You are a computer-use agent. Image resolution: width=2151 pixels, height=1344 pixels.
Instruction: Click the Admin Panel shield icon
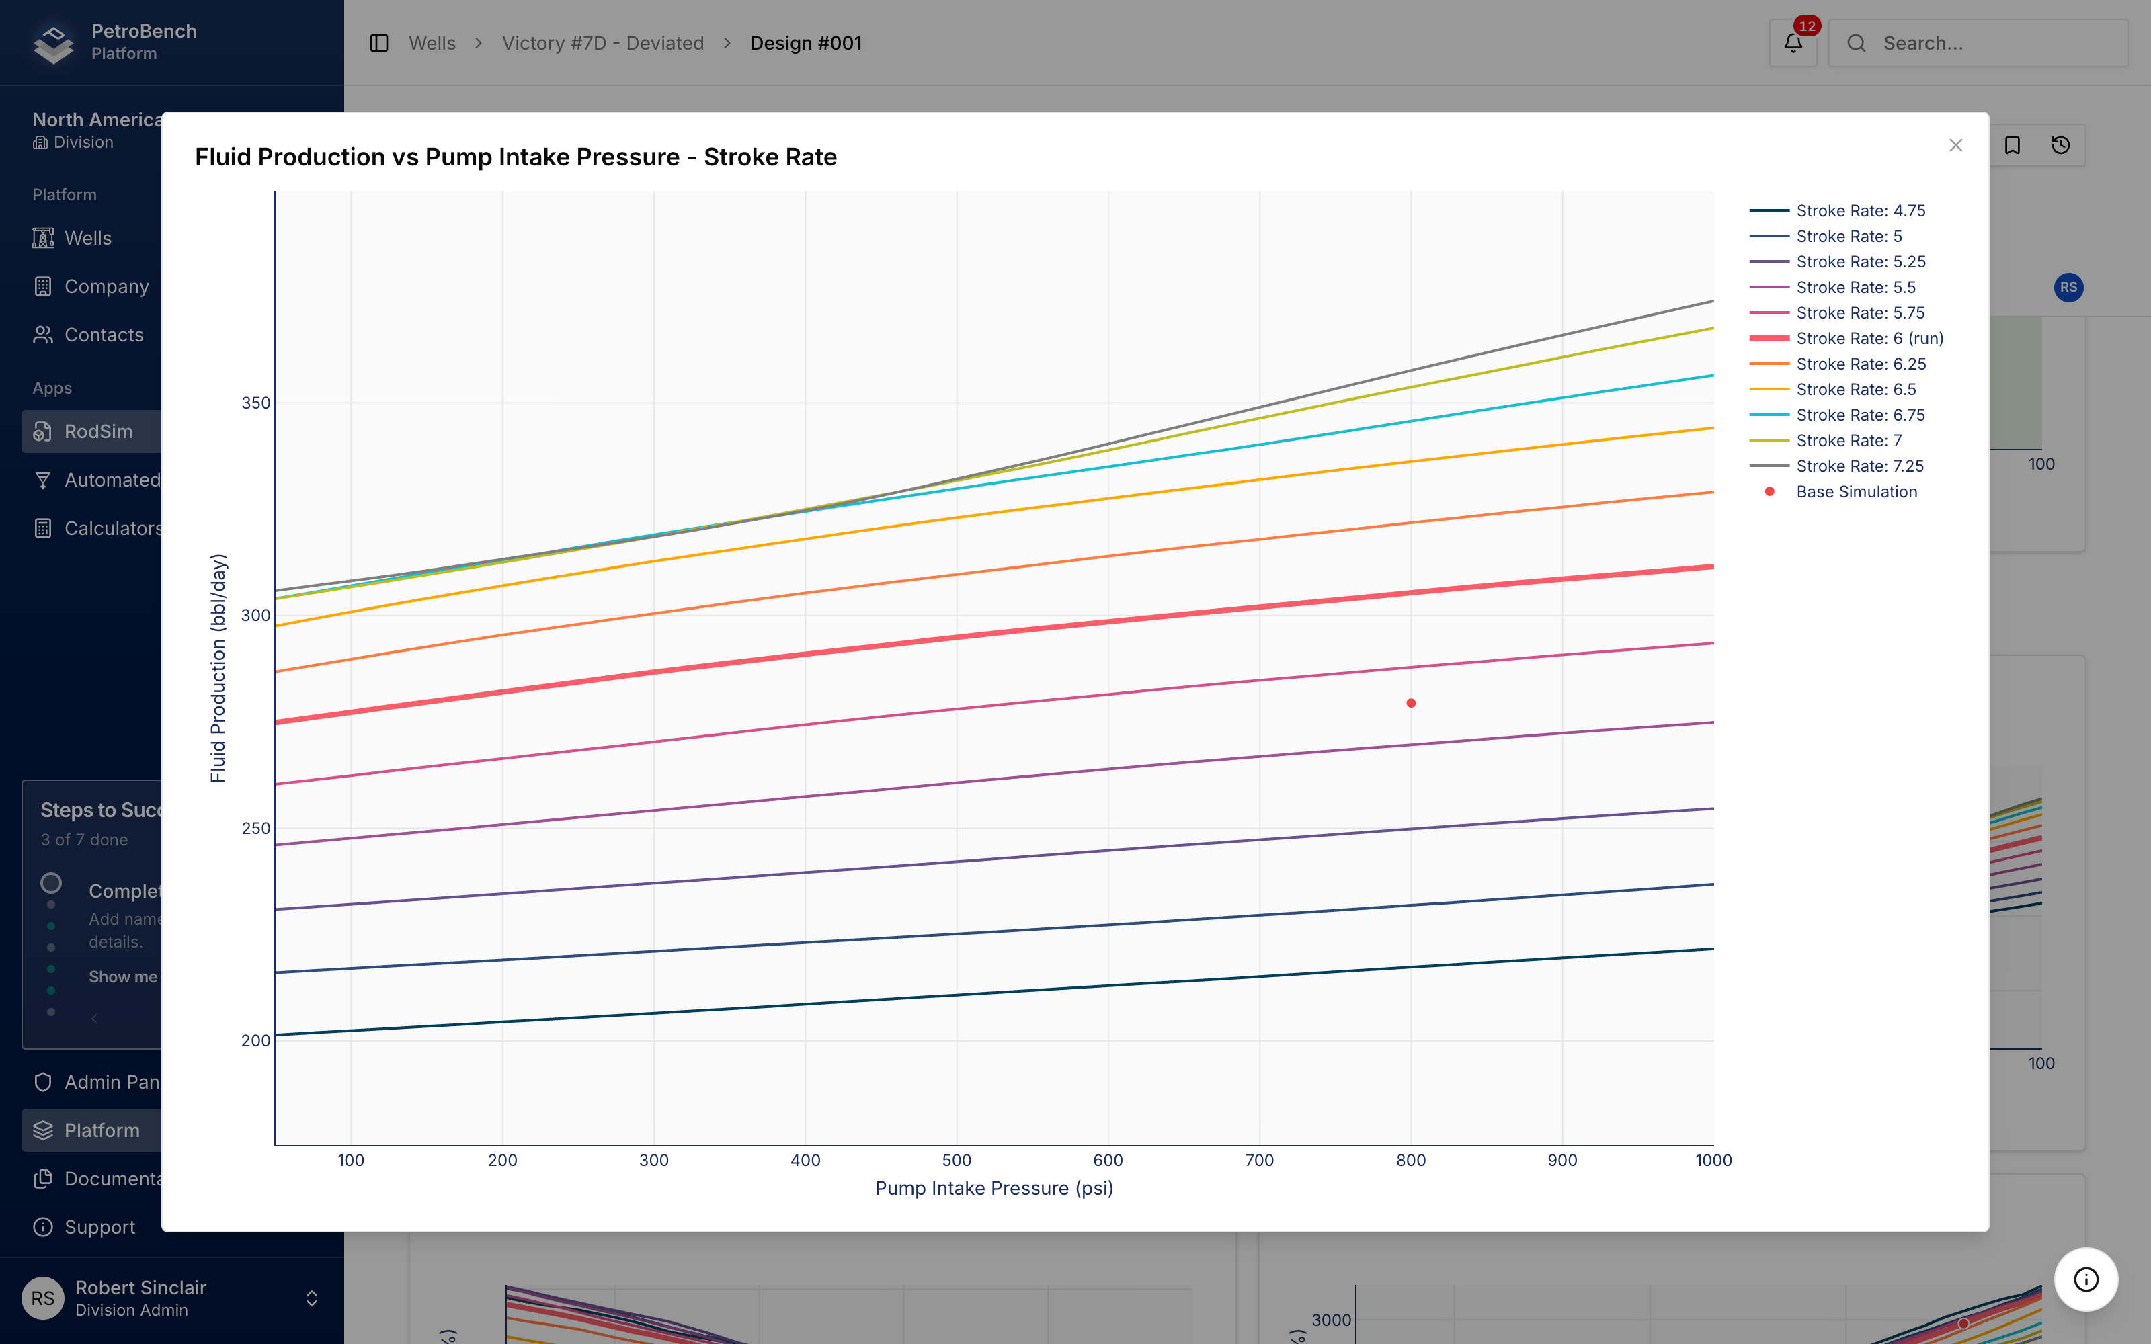[42, 1082]
